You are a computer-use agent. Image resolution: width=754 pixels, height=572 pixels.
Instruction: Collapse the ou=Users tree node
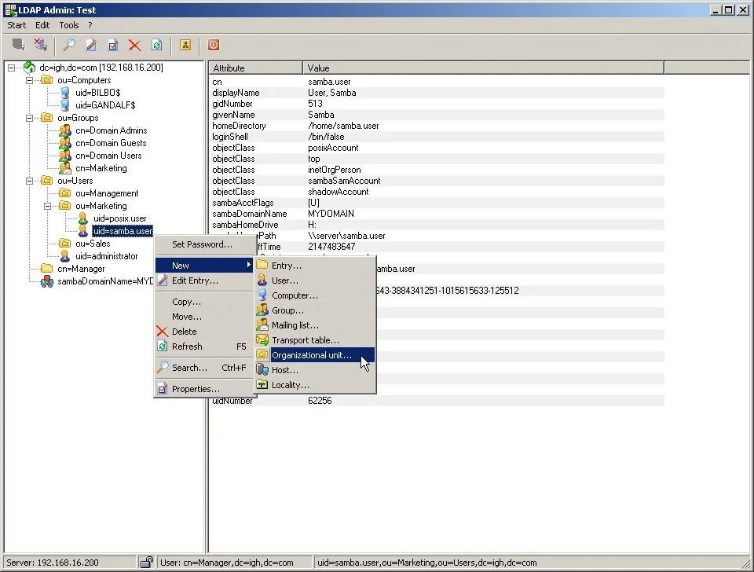[29, 181]
